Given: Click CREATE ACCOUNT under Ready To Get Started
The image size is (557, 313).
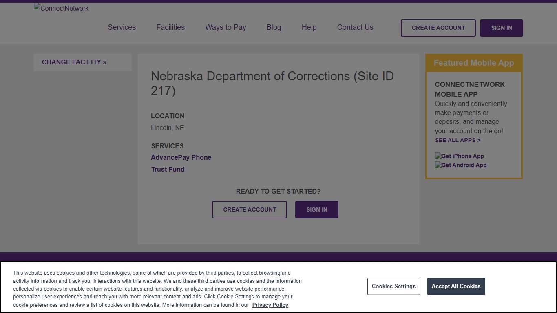Looking at the screenshot, I should tap(249, 209).
